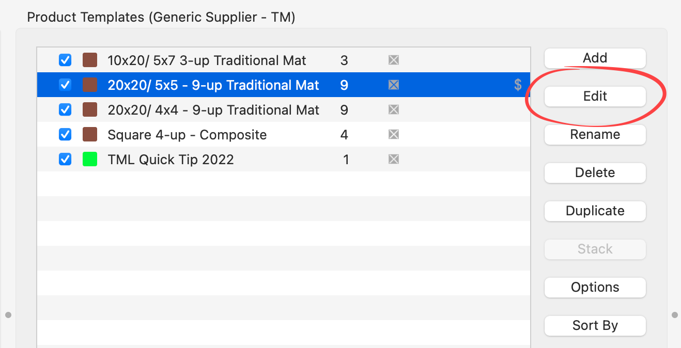The width and height of the screenshot is (681, 348).
Task: Click the green swatch for TML Quick Tip 2022
Action: tap(90, 160)
